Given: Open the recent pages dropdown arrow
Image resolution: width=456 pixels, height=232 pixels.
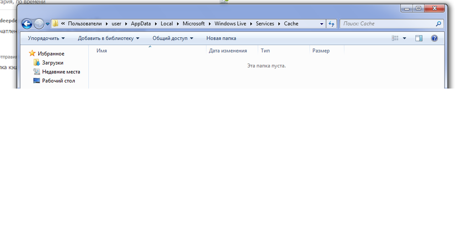Looking at the screenshot, I should (x=47, y=24).
